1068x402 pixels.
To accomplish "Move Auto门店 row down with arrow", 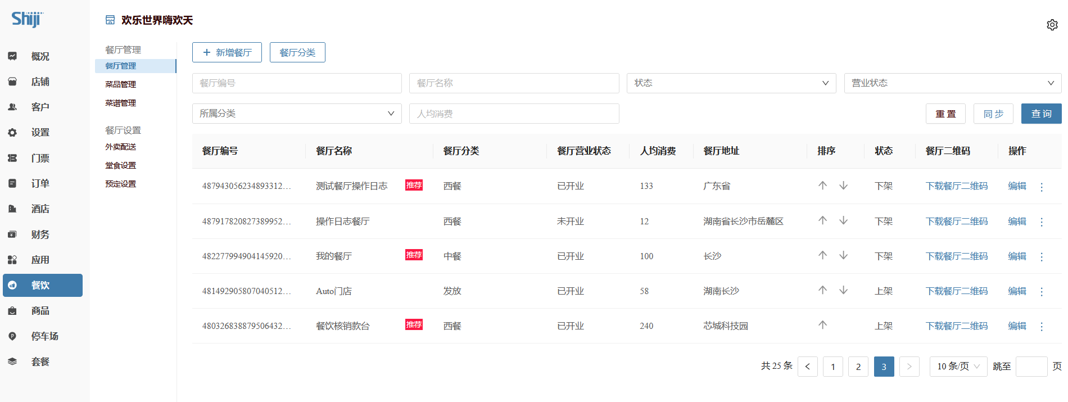I will 843,290.
